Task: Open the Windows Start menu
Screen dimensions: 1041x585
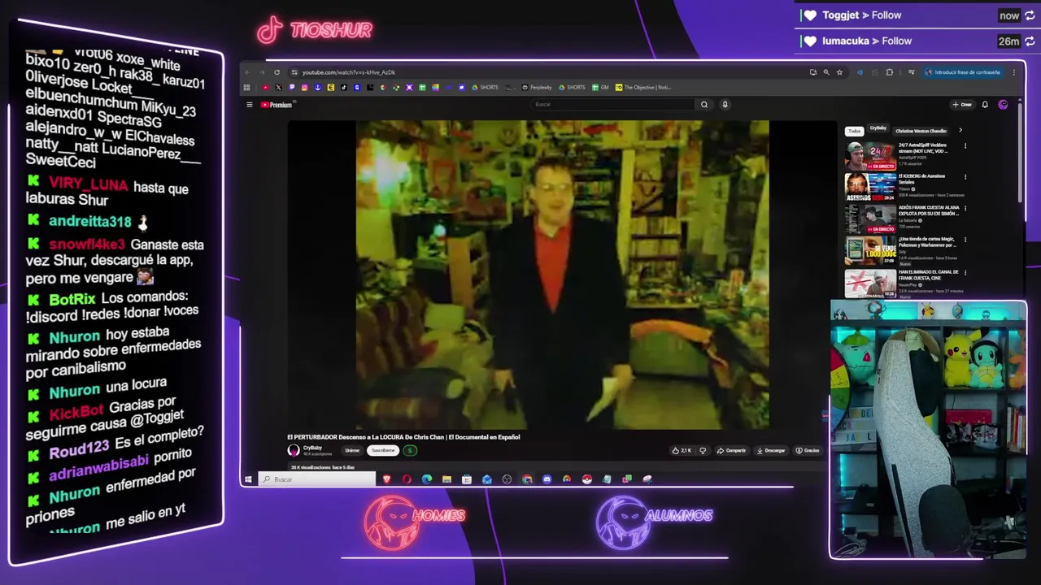Action: point(248,479)
